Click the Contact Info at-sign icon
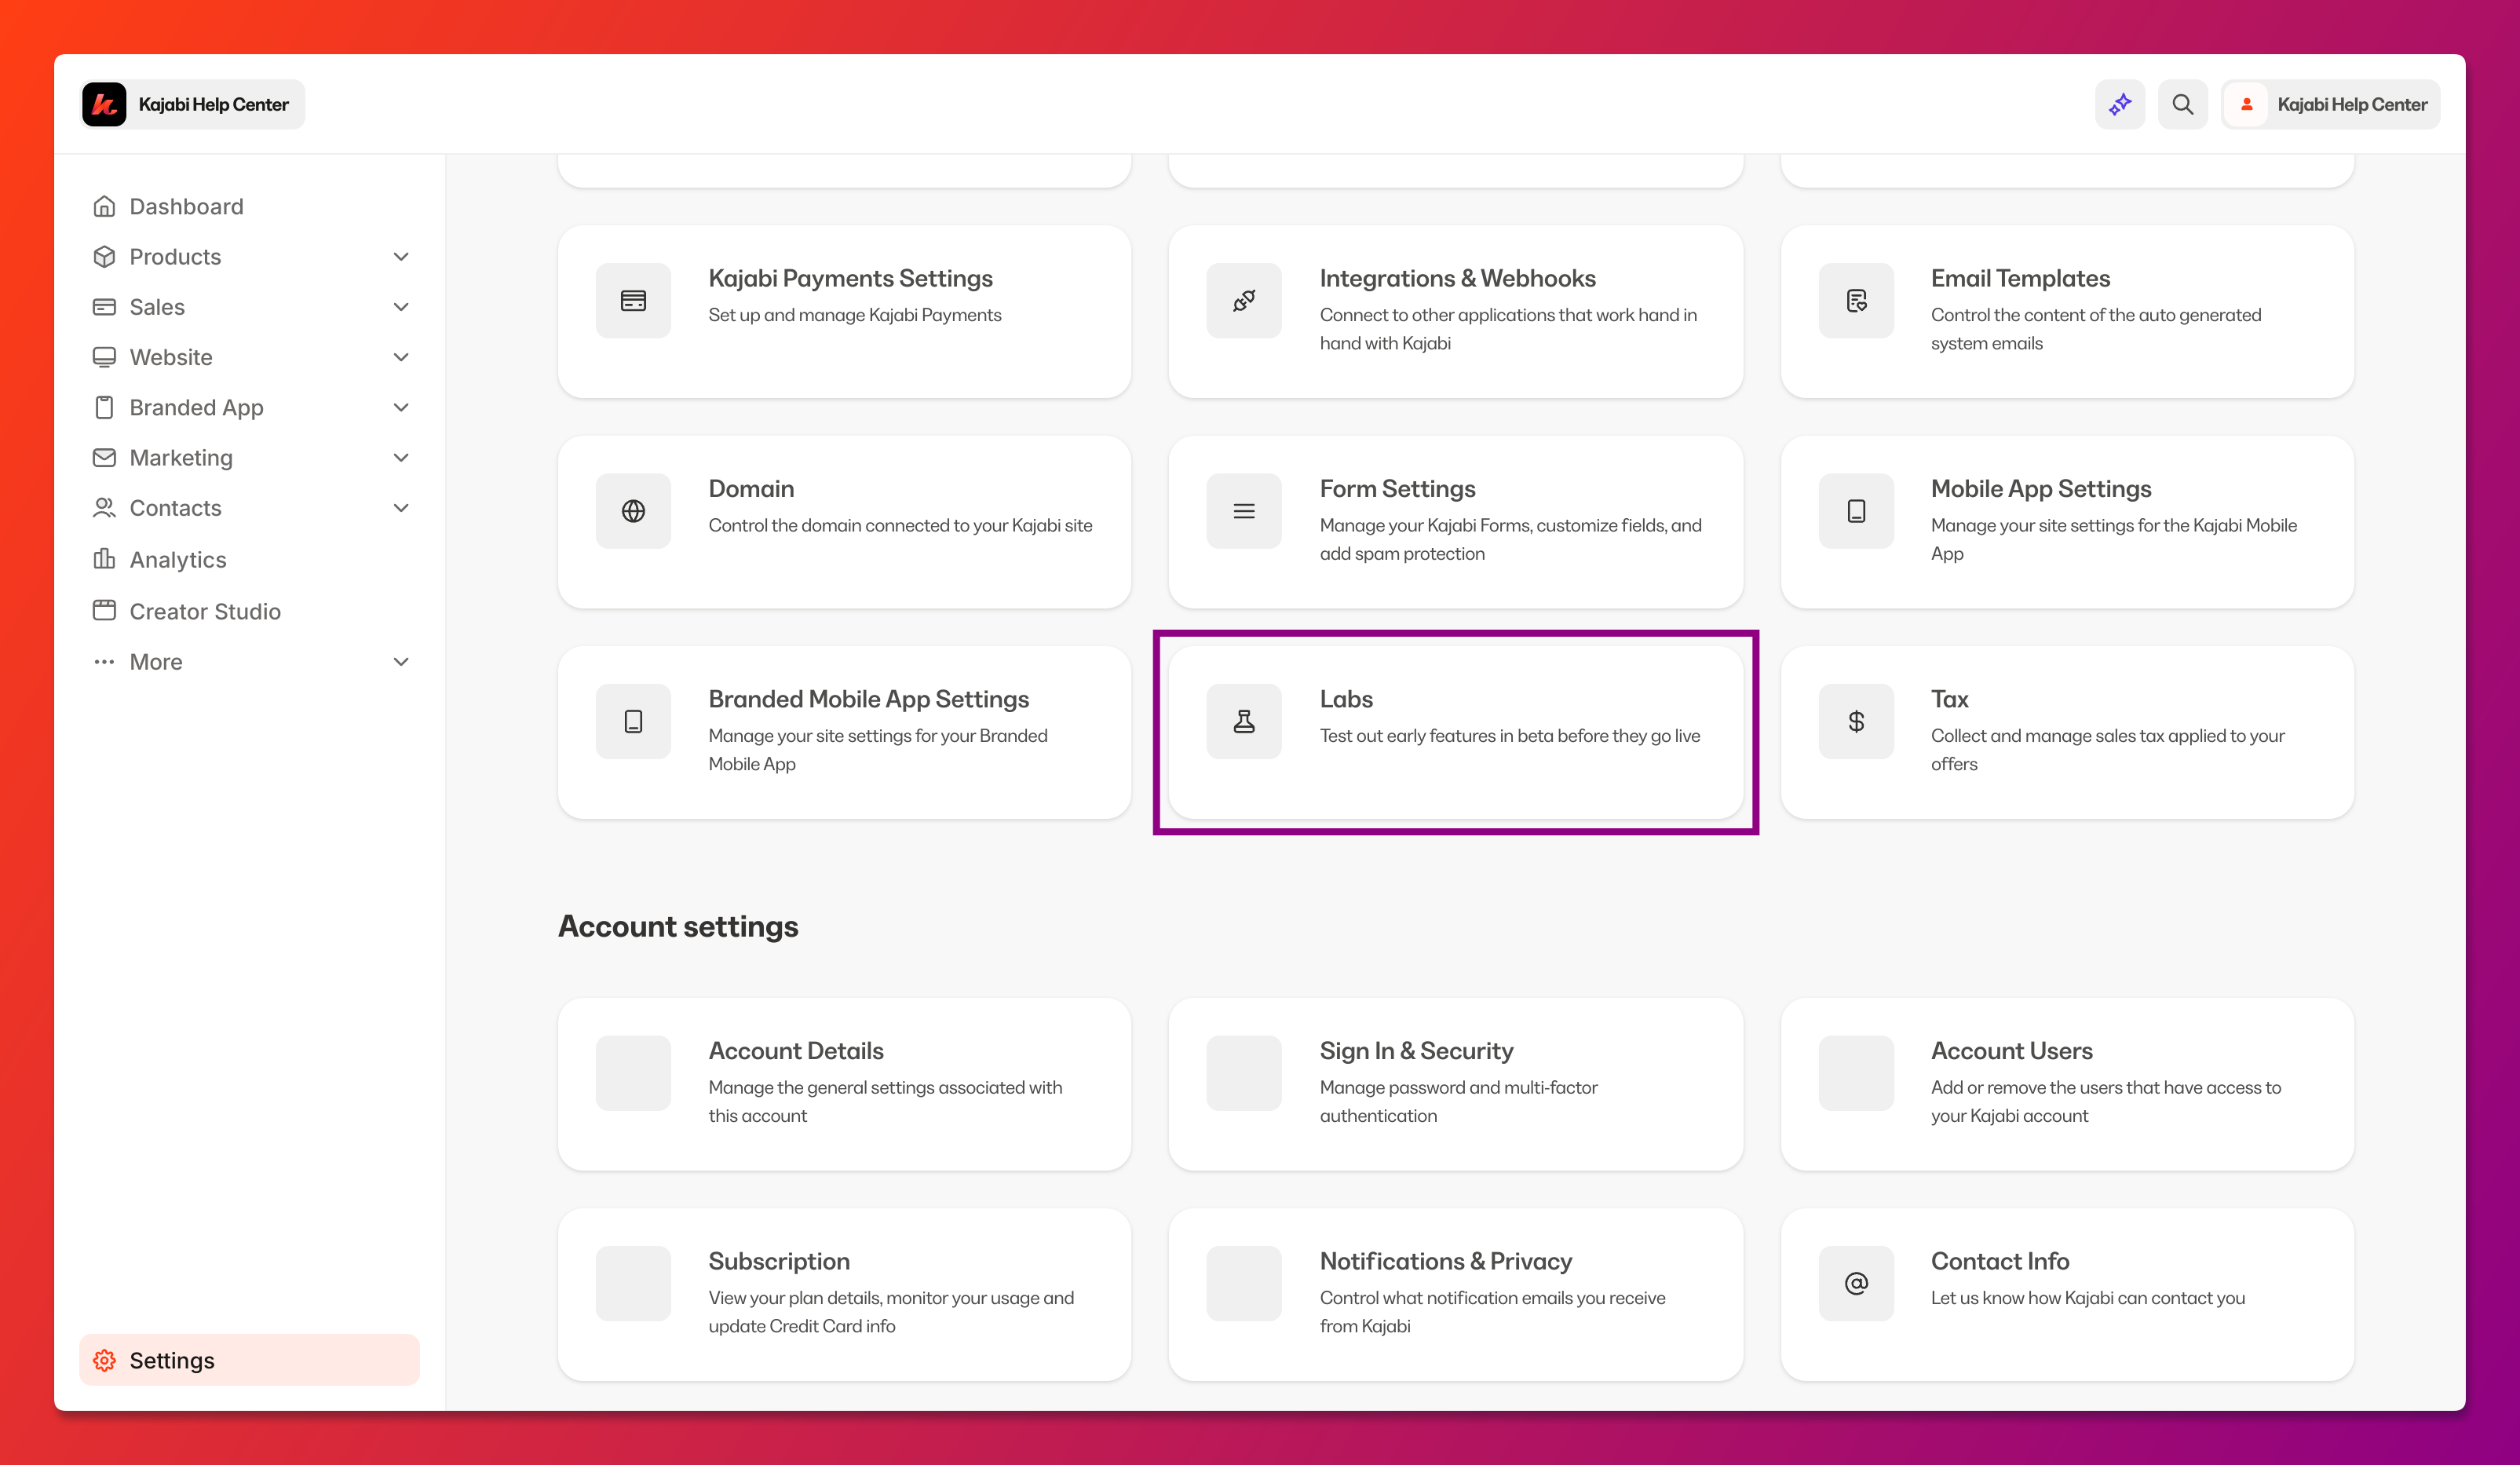The image size is (2520, 1465). [1856, 1283]
